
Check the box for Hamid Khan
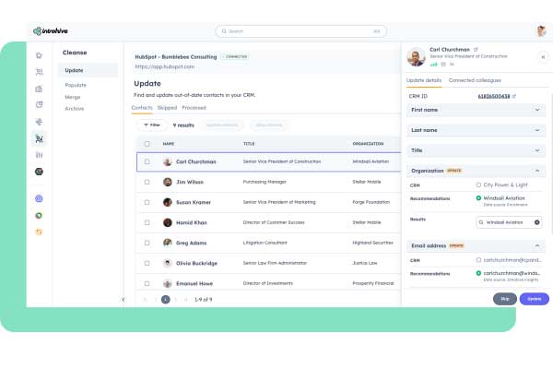(147, 222)
